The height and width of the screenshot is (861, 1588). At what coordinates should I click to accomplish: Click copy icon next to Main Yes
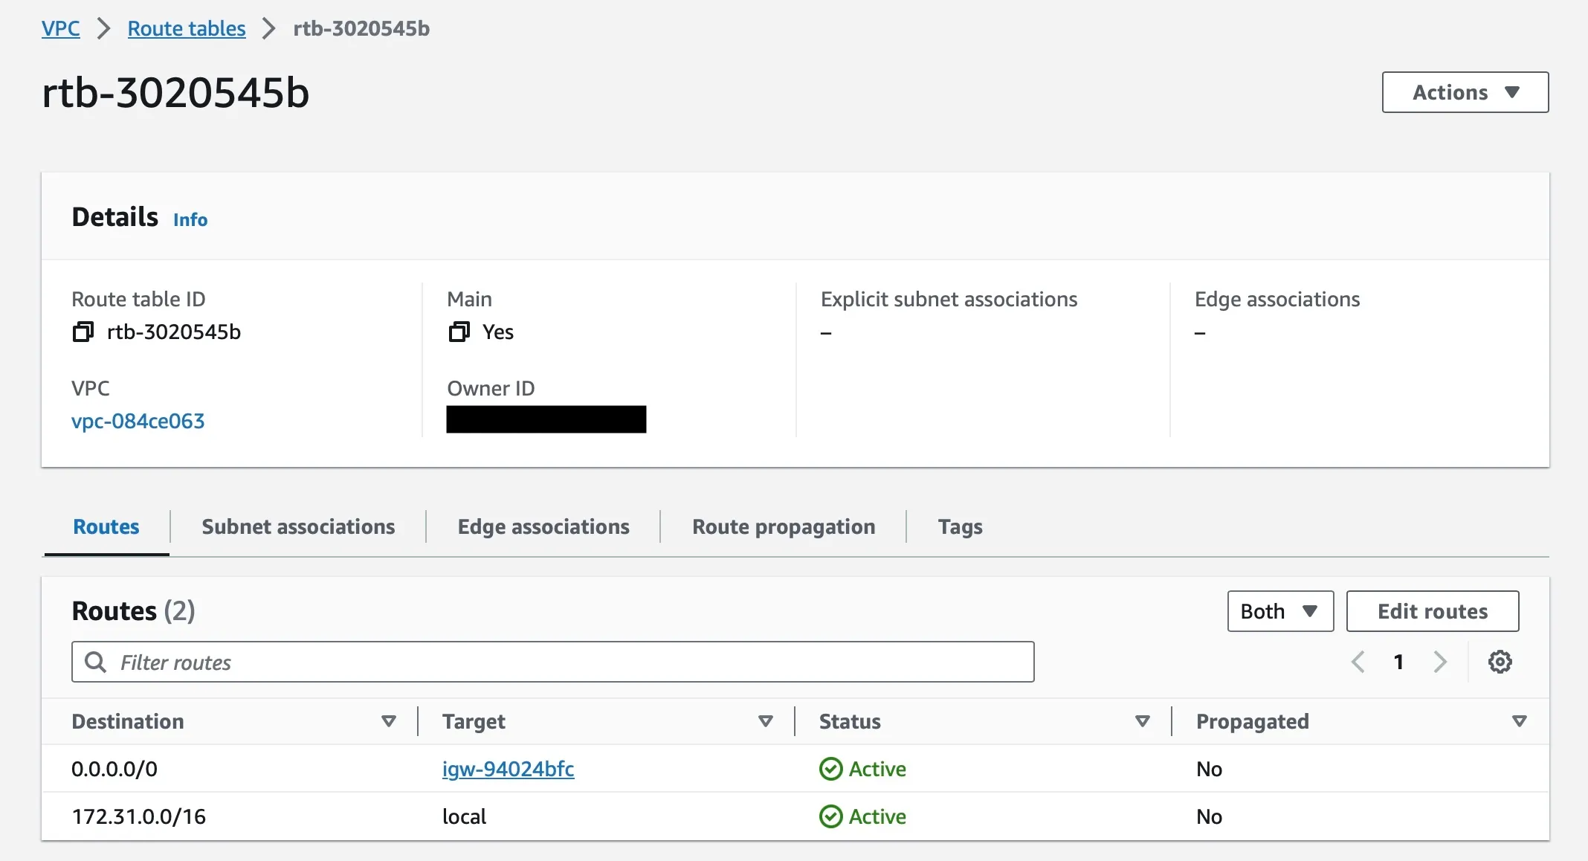coord(459,332)
